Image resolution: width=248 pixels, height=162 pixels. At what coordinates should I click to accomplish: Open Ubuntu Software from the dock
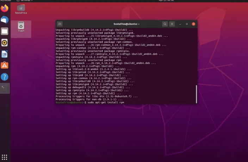(x=5, y=65)
